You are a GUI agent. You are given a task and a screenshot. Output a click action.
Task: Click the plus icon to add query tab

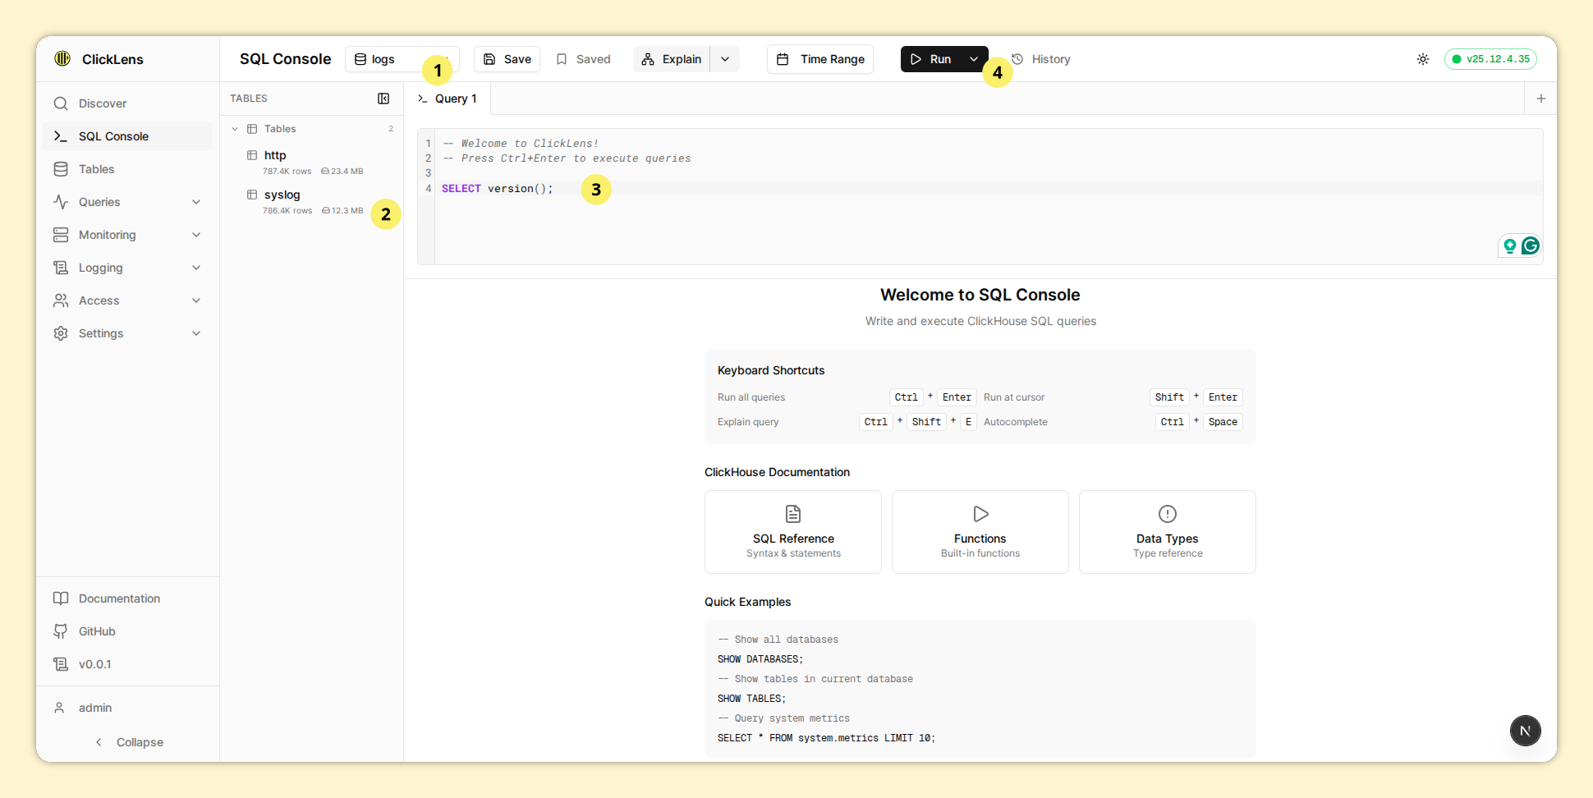pyautogui.click(x=1540, y=99)
